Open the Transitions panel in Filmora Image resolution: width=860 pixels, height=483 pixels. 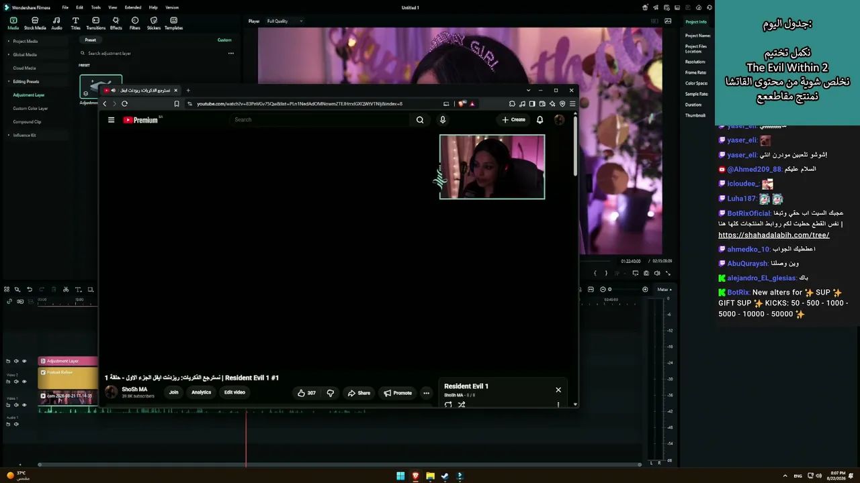[x=95, y=23]
